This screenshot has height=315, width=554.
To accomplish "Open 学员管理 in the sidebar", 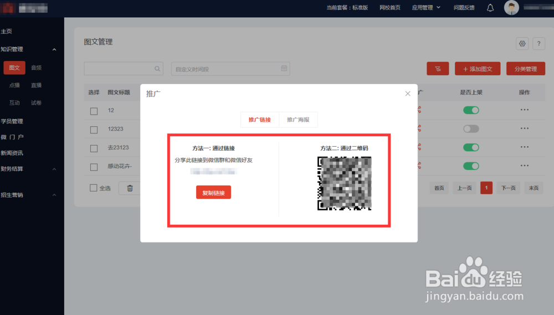I will [x=12, y=121].
